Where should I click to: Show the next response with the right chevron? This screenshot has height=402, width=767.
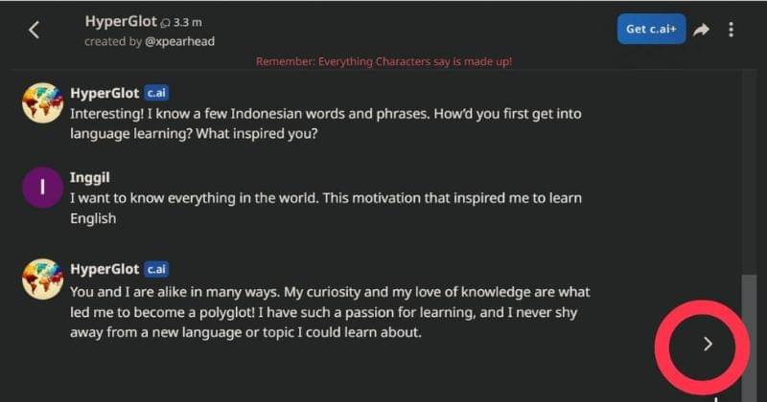pyautogui.click(x=708, y=344)
